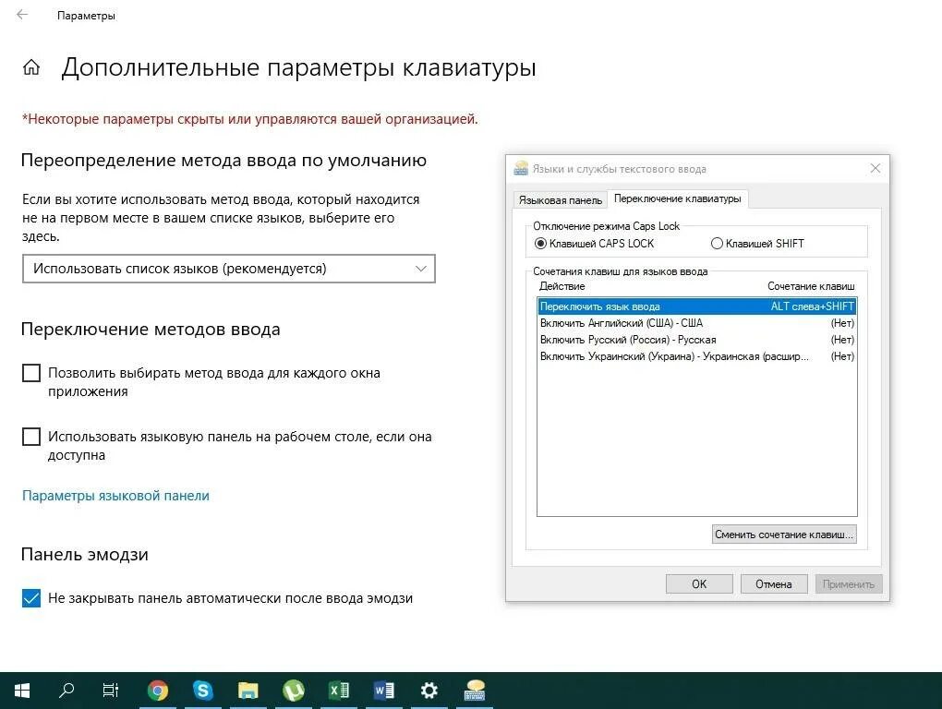Open uTorrent from the taskbar
The width and height of the screenshot is (942, 709).
pyautogui.click(x=293, y=691)
